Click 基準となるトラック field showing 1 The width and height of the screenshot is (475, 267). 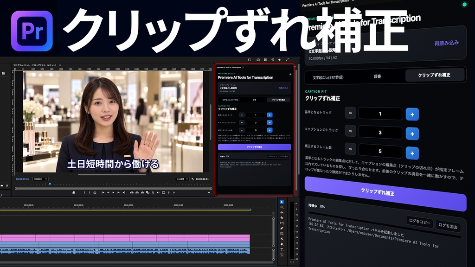point(380,114)
